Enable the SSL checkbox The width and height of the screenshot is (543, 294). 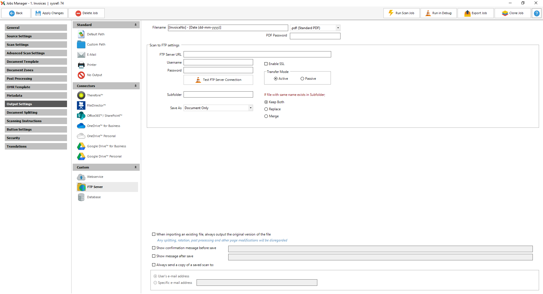(266, 64)
